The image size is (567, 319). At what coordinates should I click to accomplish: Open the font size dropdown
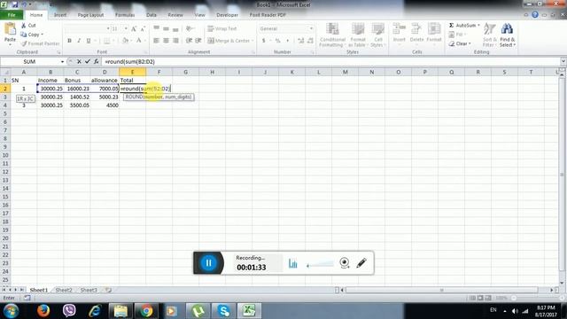pyautogui.click(x=126, y=28)
